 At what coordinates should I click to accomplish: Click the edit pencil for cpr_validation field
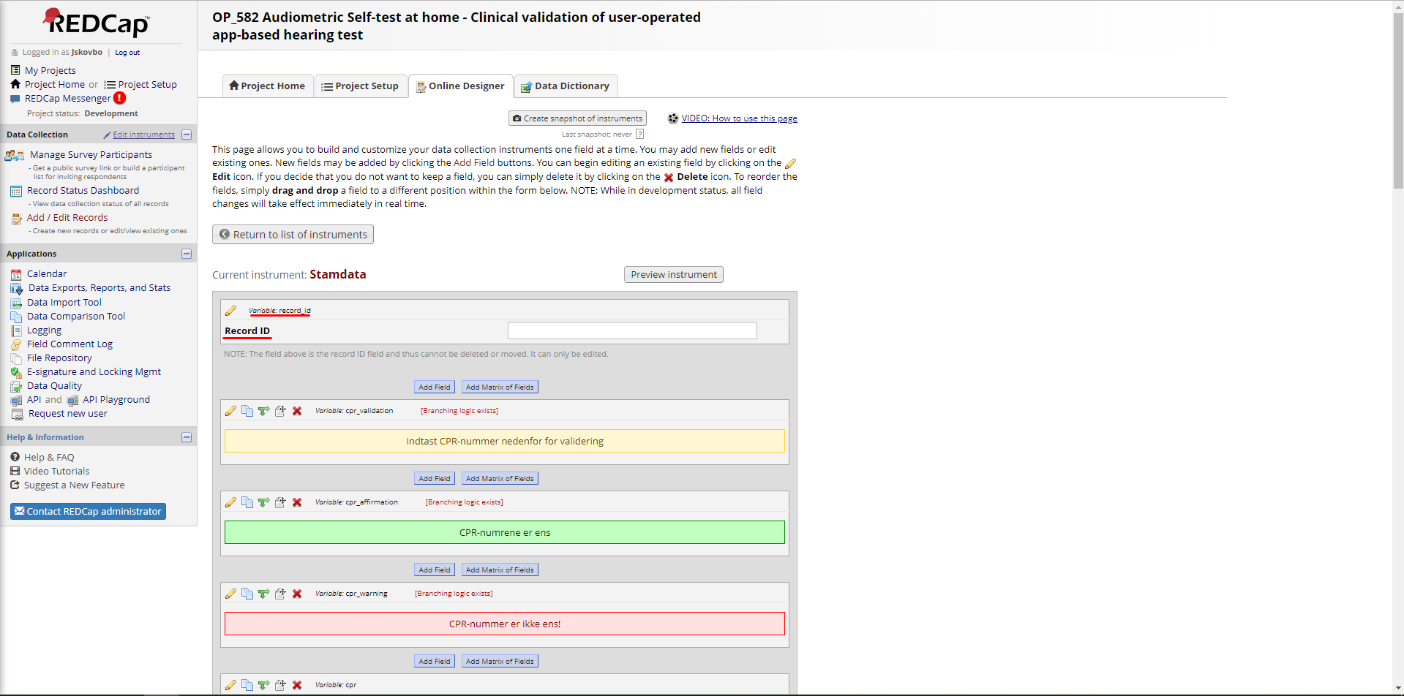(230, 411)
